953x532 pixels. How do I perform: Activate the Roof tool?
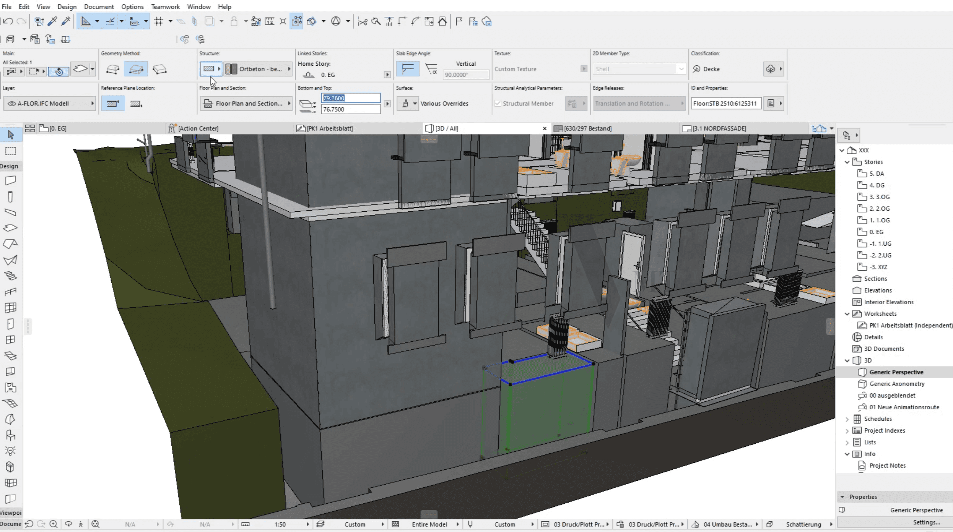(11, 244)
